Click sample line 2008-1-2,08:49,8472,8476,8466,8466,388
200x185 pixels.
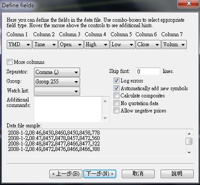(54, 149)
